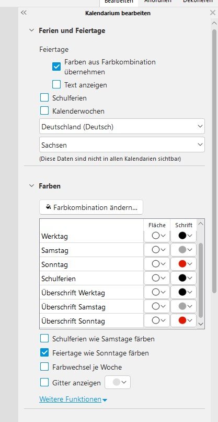The width and height of the screenshot is (218, 422).
Task: Enable the Schulferien checkbox
Action: 44,97
